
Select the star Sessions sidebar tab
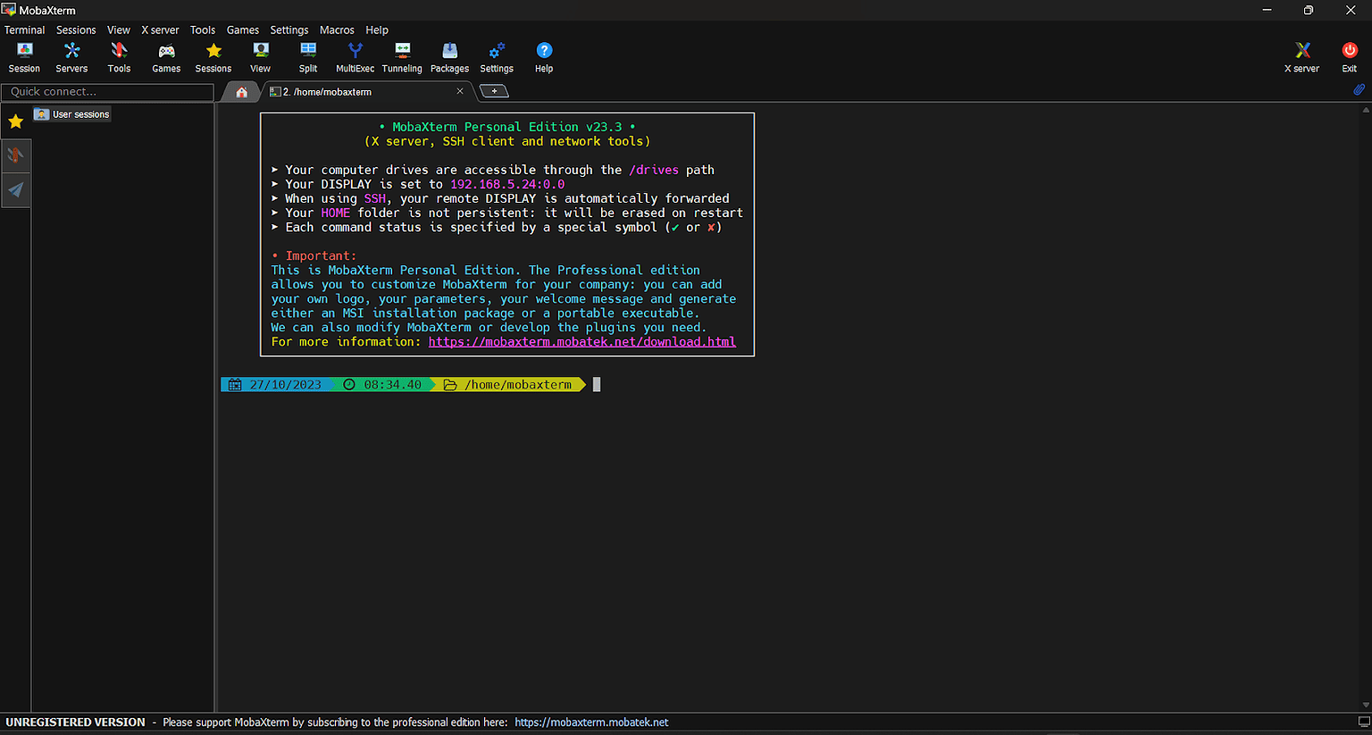[x=16, y=121]
